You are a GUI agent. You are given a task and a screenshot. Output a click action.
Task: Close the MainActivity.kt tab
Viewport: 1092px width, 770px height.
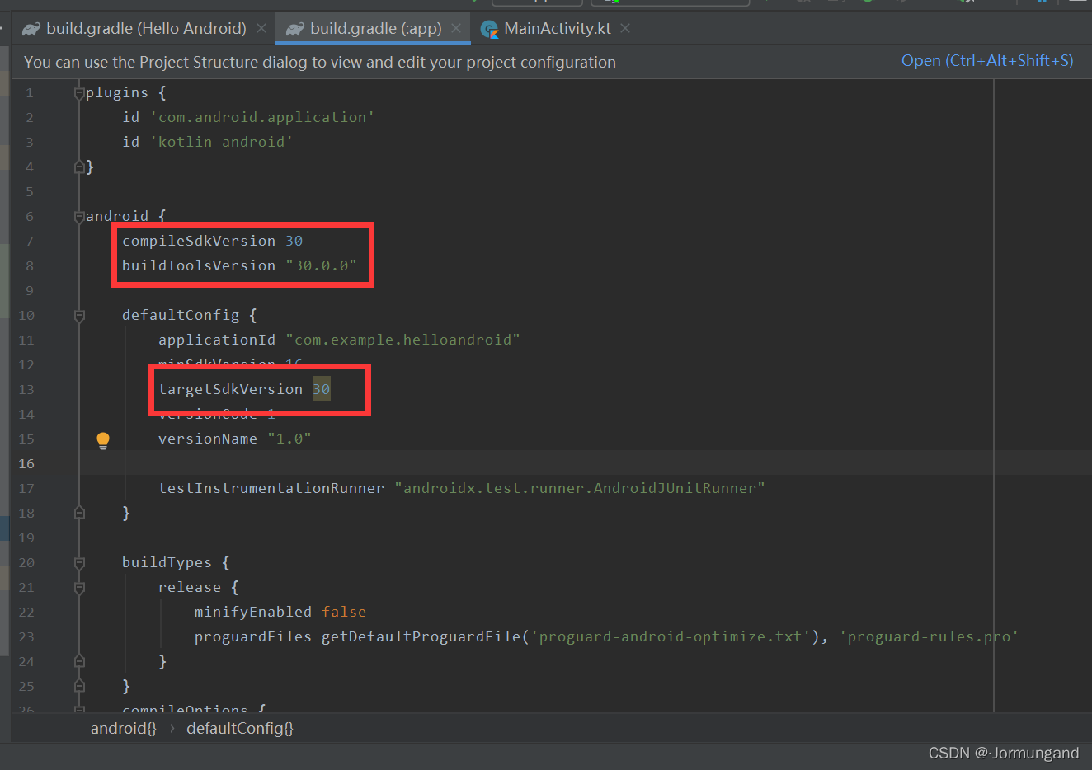[x=625, y=28]
